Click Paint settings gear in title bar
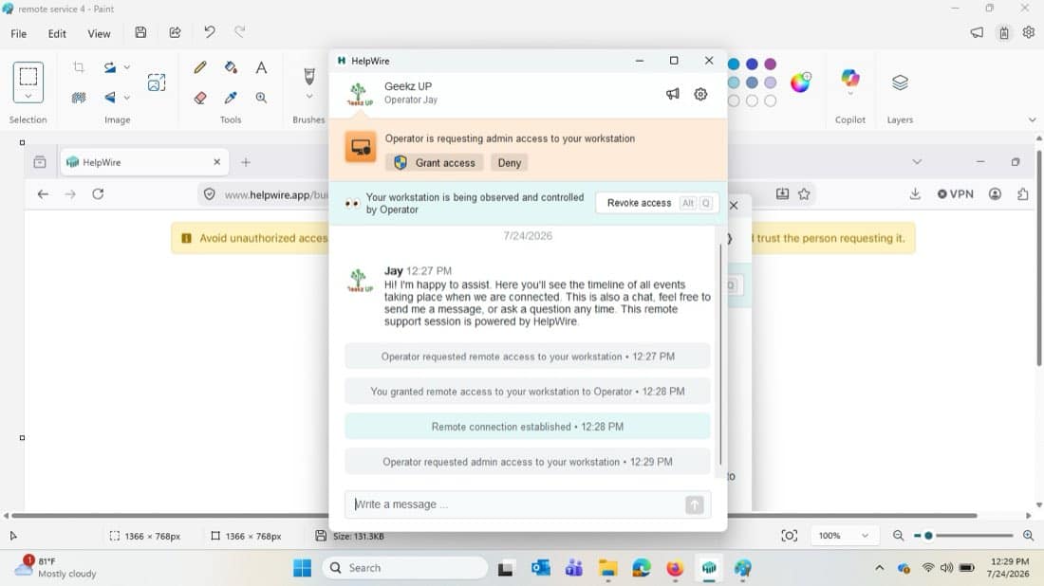This screenshot has height=586, width=1044. 1029,32
